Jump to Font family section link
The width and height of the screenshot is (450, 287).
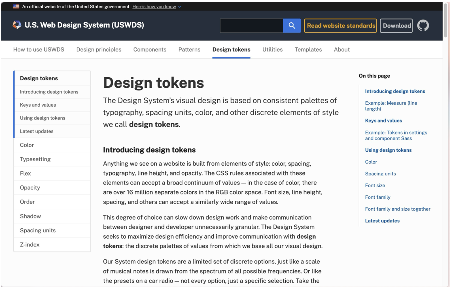point(377,197)
